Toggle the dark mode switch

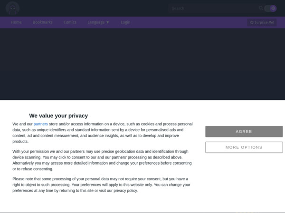[x=270, y=9]
